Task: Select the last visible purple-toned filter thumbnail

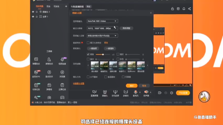Action: pos(141,66)
